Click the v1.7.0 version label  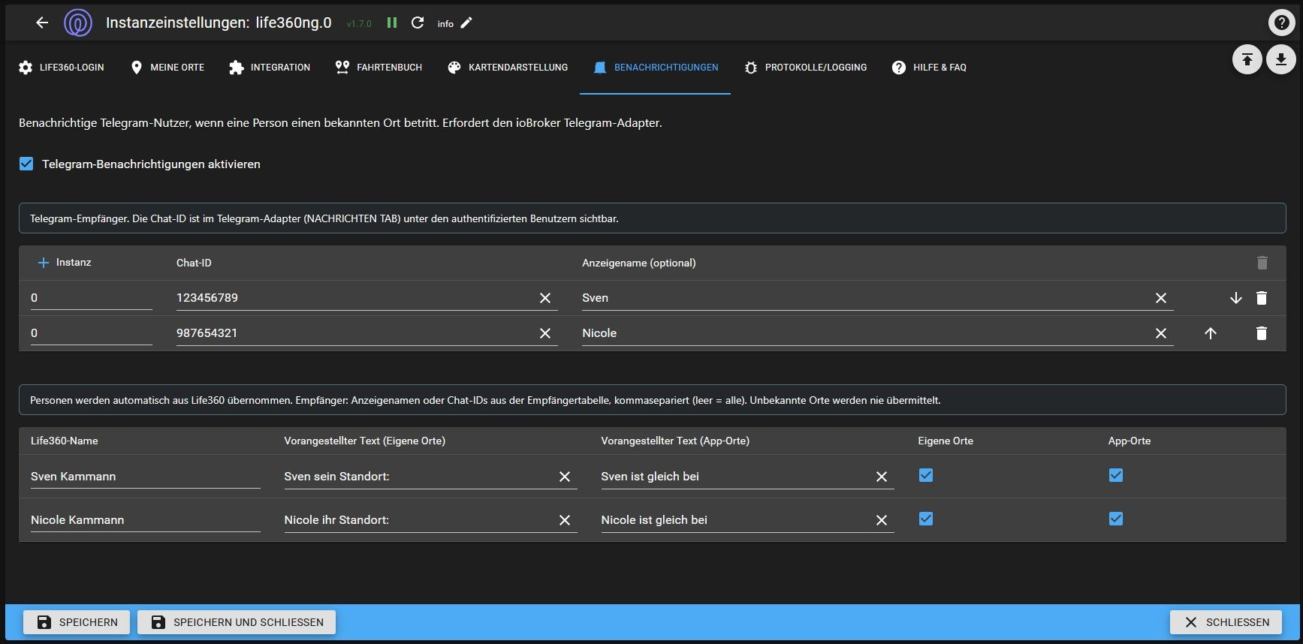point(359,24)
